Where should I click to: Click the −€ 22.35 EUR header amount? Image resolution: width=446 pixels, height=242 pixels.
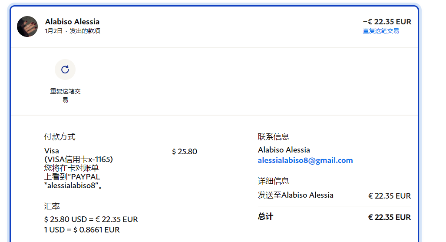[x=387, y=22]
